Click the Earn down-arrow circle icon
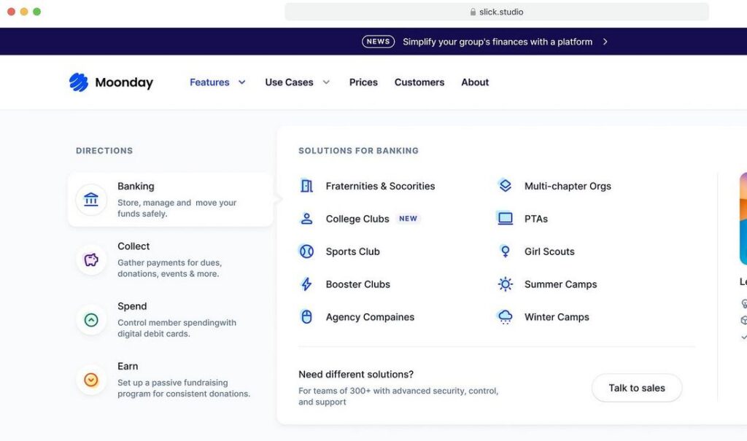Image resolution: width=747 pixels, height=441 pixels. point(91,380)
